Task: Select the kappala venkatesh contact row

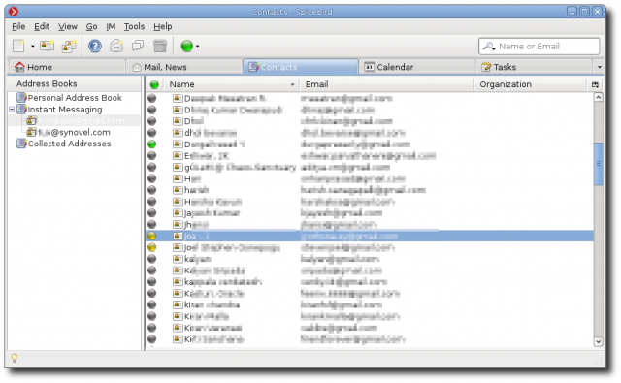Action: point(369,282)
